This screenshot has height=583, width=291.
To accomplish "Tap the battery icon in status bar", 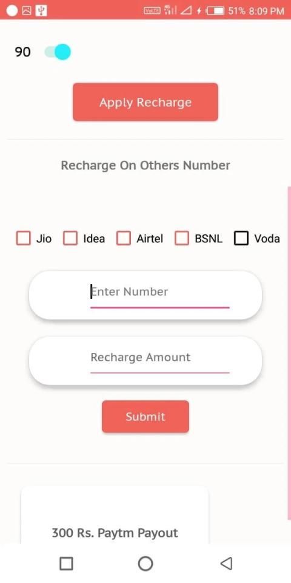I will coord(215,11).
